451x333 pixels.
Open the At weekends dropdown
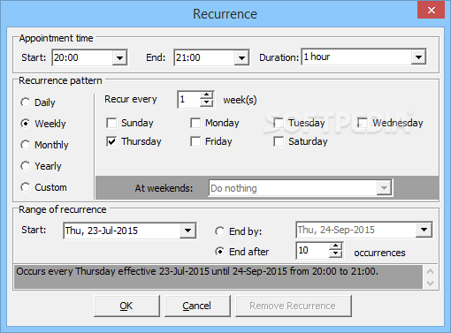(x=384, y=188)
